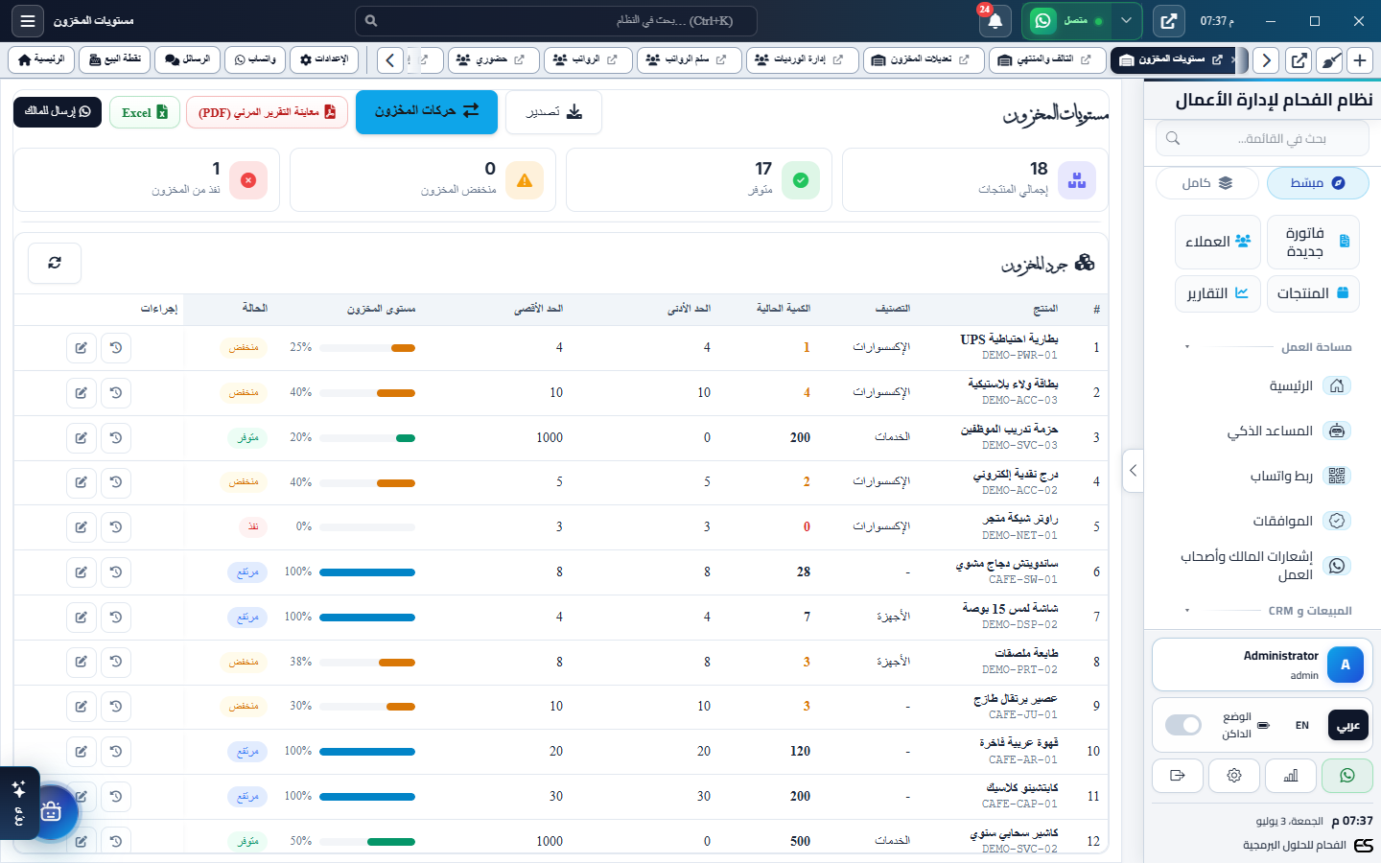Switch to مبسط simplified menu mode
1381x863 pixels.
pos(1318,183)
